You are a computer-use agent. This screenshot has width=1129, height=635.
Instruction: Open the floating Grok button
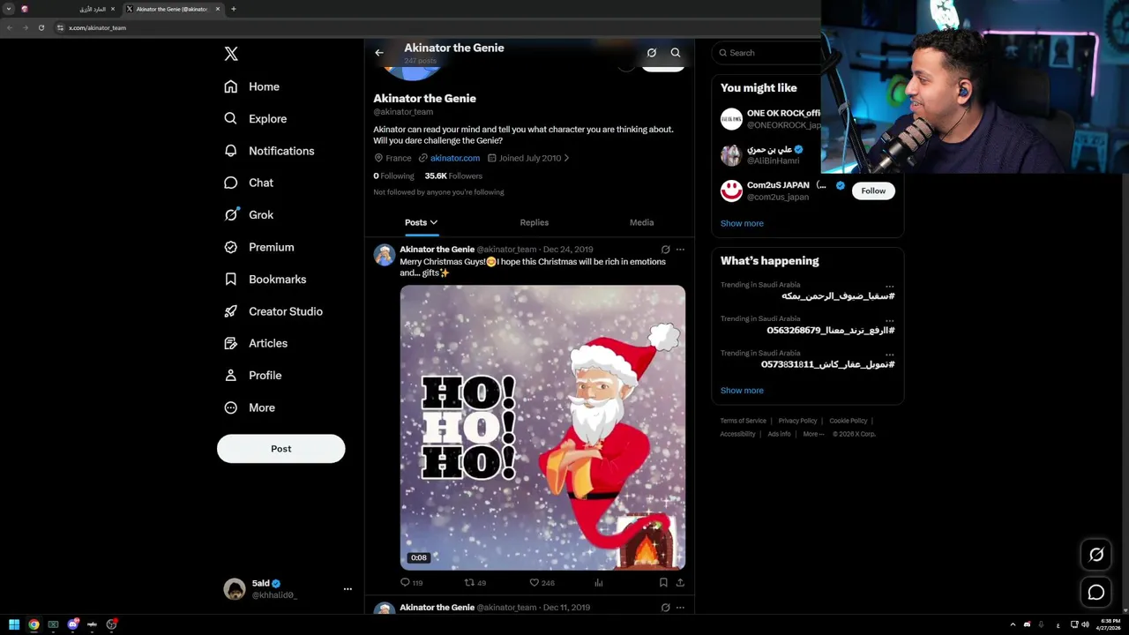pyautogui.click(x=1096, y=555)
